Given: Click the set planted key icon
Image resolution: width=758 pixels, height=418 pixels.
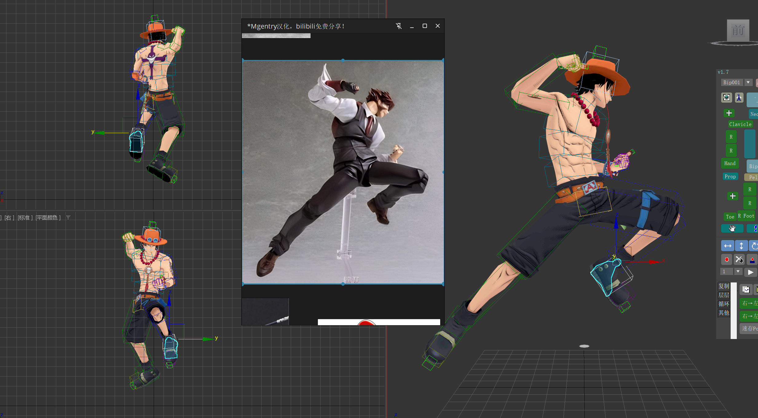Looking at the screenshot, I should (x=752, y=260).
